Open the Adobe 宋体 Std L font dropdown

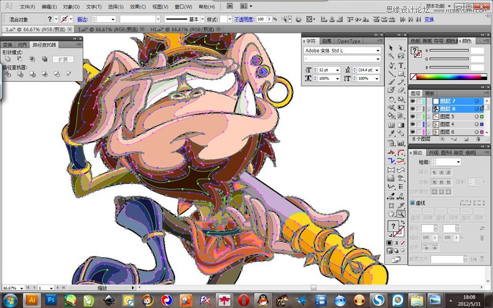[x=378, y=51]
